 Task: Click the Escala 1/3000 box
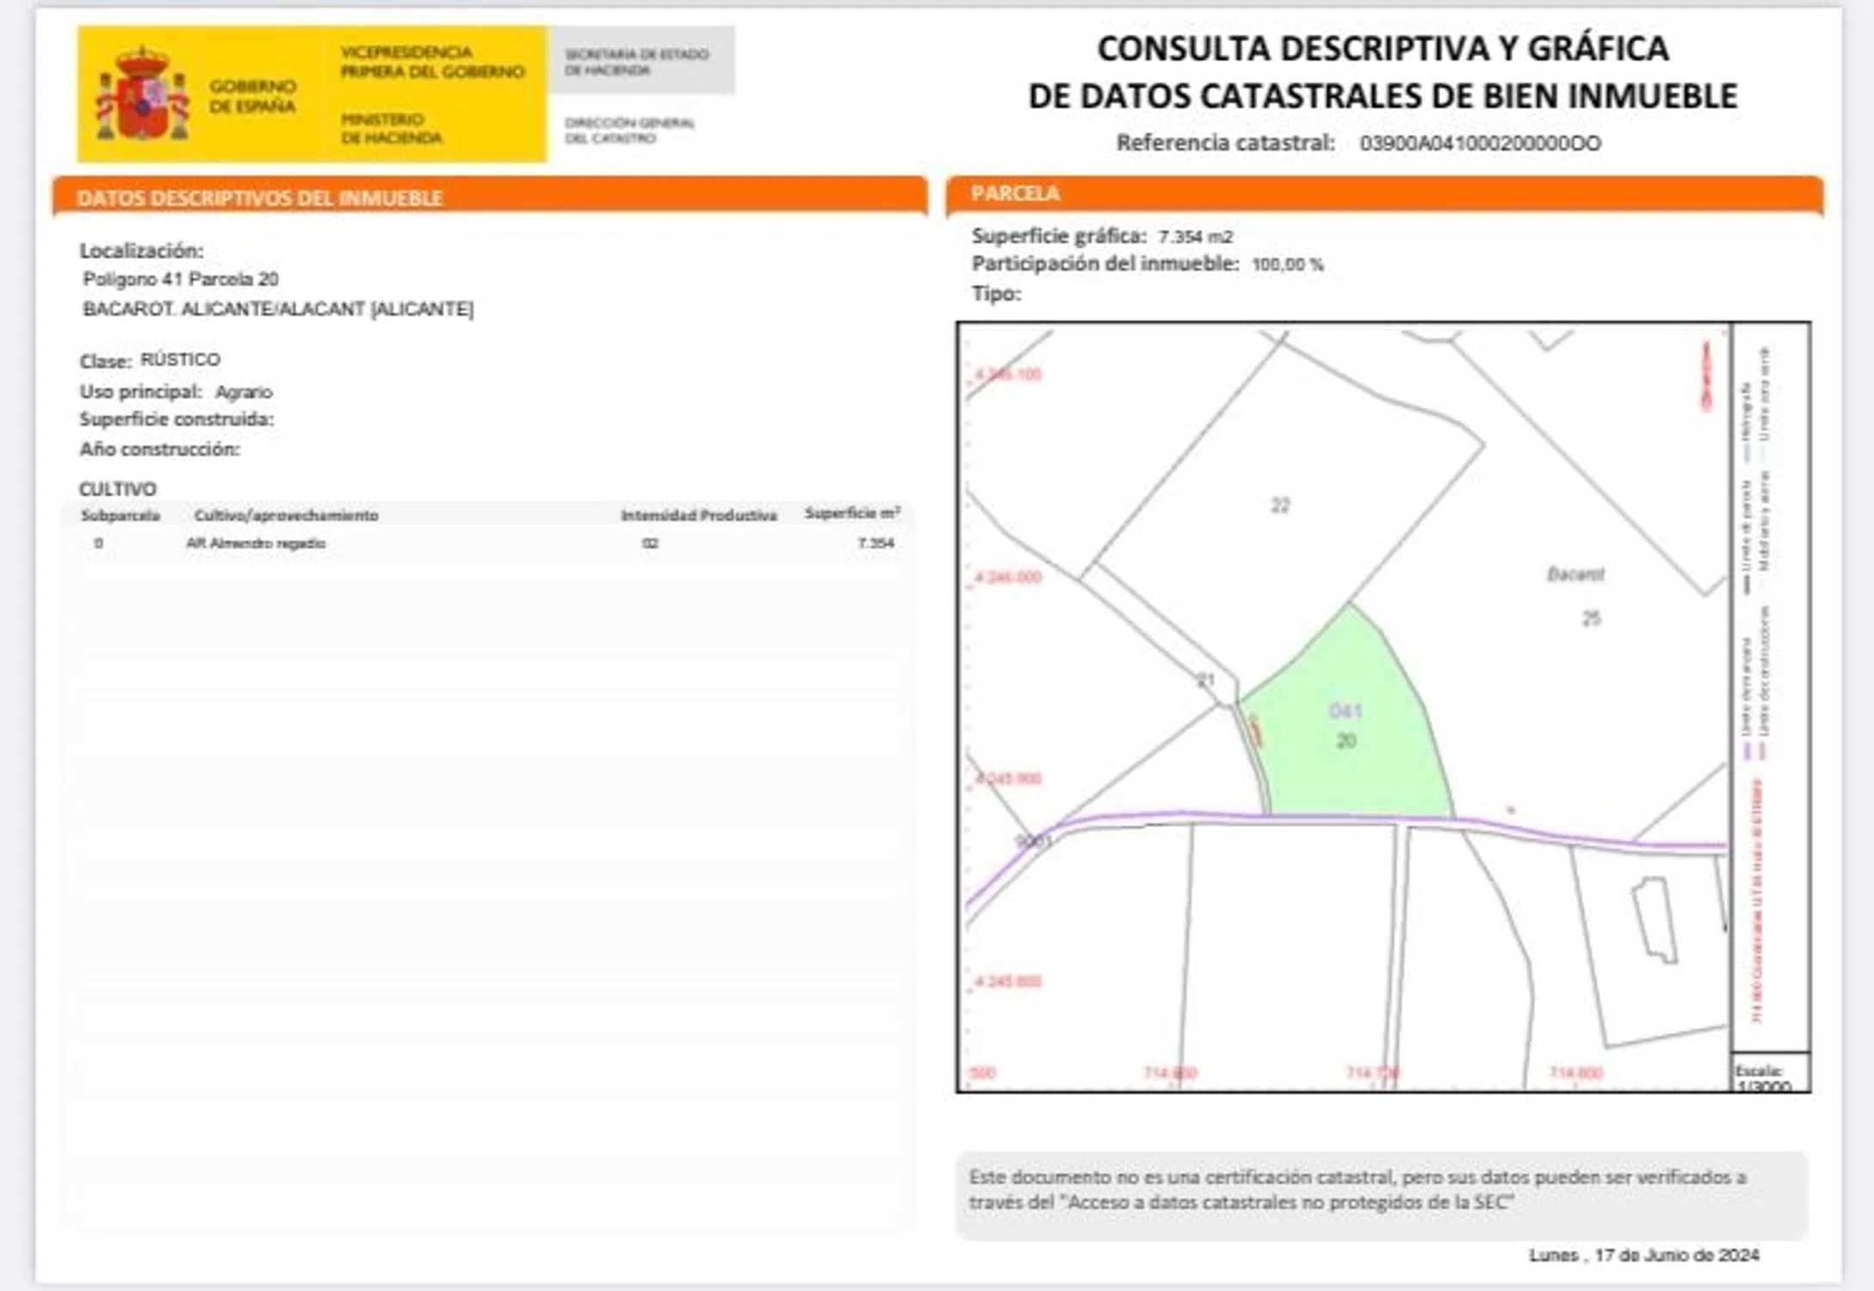(1769, 1074)
